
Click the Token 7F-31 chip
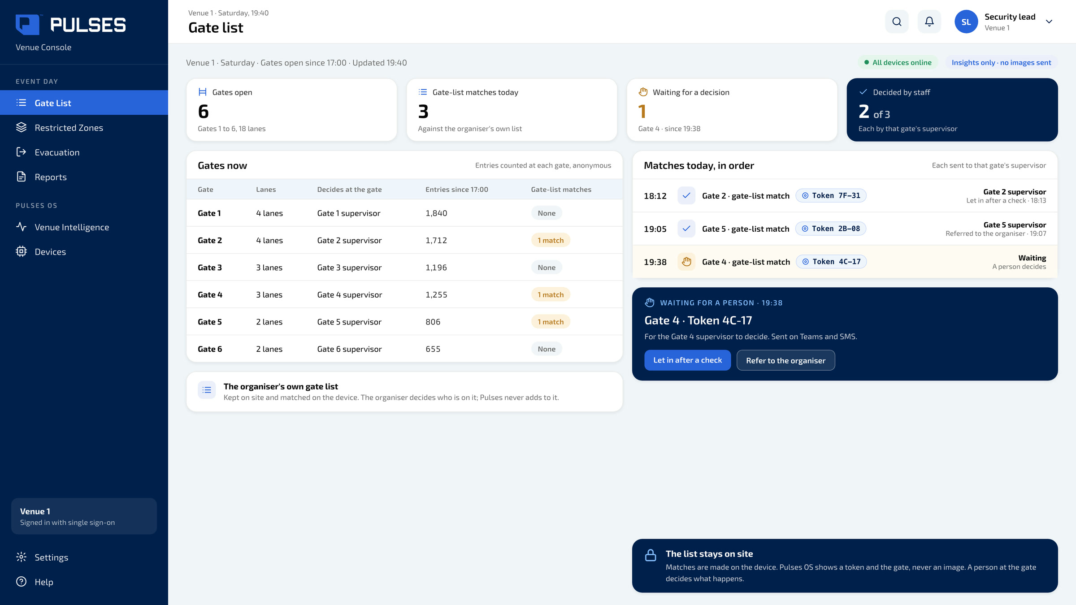point(831,195)
